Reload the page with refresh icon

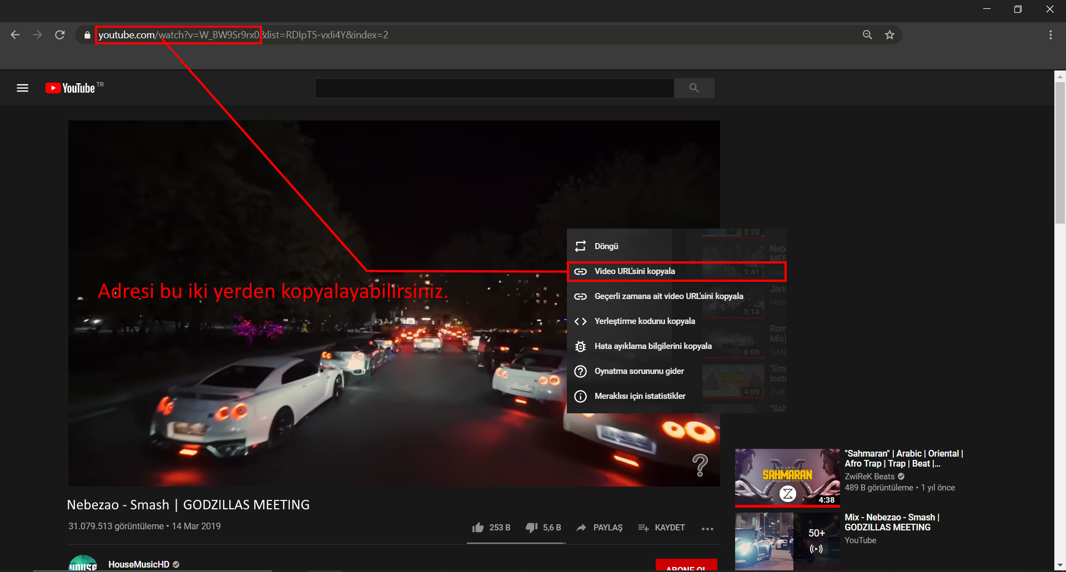[x=60, y=35]
